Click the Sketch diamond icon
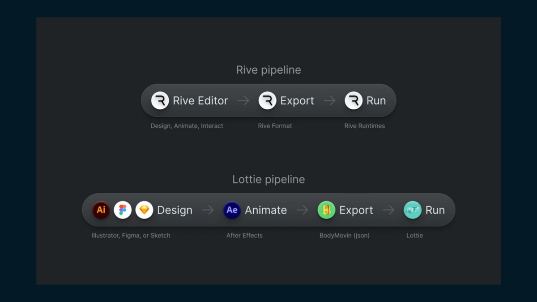The image size is (537, 302). pyautogui.click(x=144, y=210)
